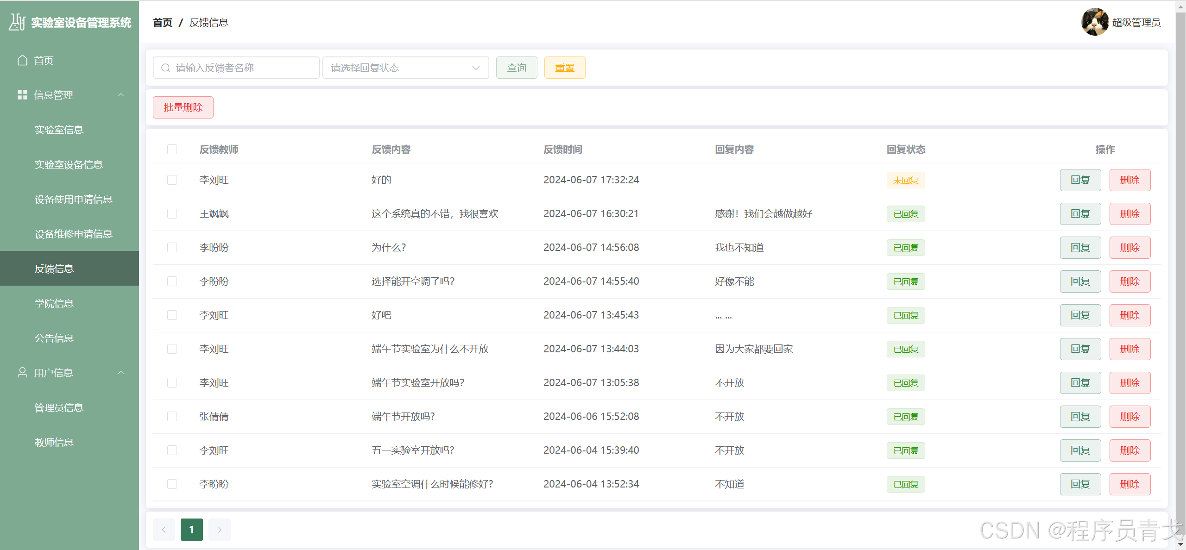Collapse the 信息管理 menu chevron
This screenshot has height=550, width=1186.
point(121,95)
